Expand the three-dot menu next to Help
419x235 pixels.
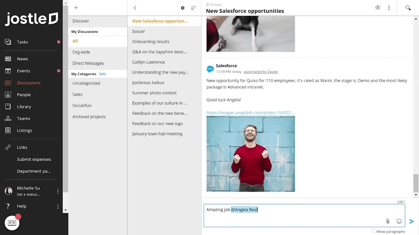coord(58,206)
